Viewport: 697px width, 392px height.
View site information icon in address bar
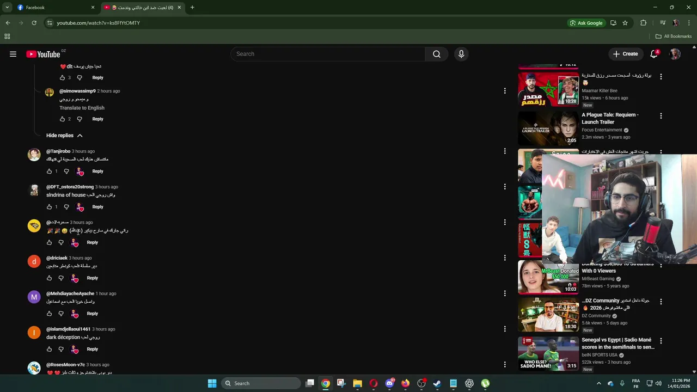click(x=50, y=23)
